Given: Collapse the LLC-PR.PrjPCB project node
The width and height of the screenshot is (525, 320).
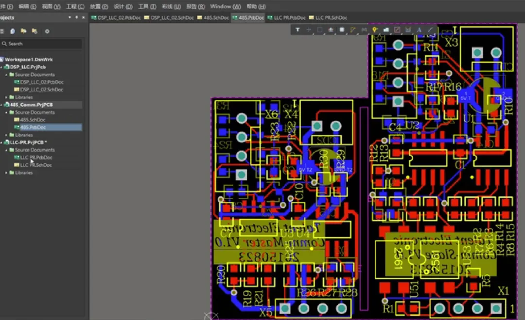Looking at the screenshot, I should [1, 142].
